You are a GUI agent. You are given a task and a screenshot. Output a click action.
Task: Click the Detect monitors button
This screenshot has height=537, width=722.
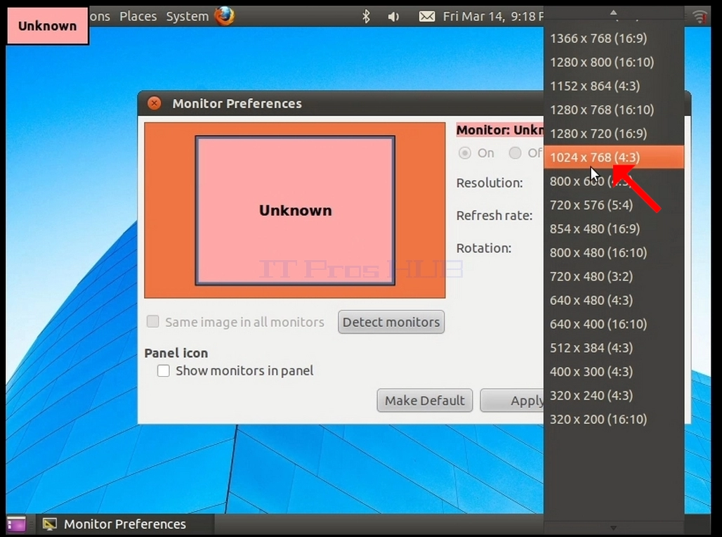[391, 322]
